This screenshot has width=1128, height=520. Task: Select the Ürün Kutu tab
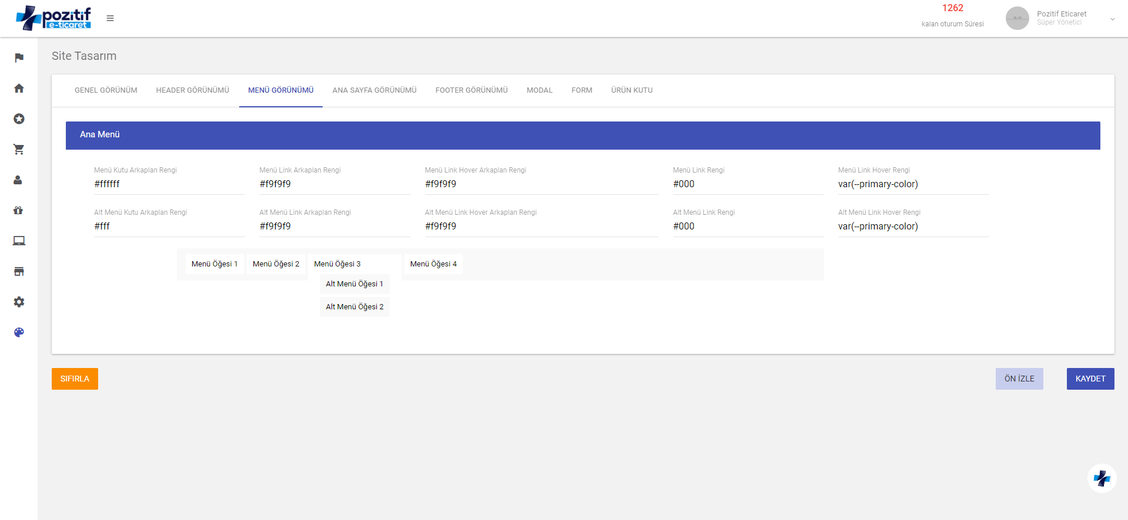click(x=631, y=90)
